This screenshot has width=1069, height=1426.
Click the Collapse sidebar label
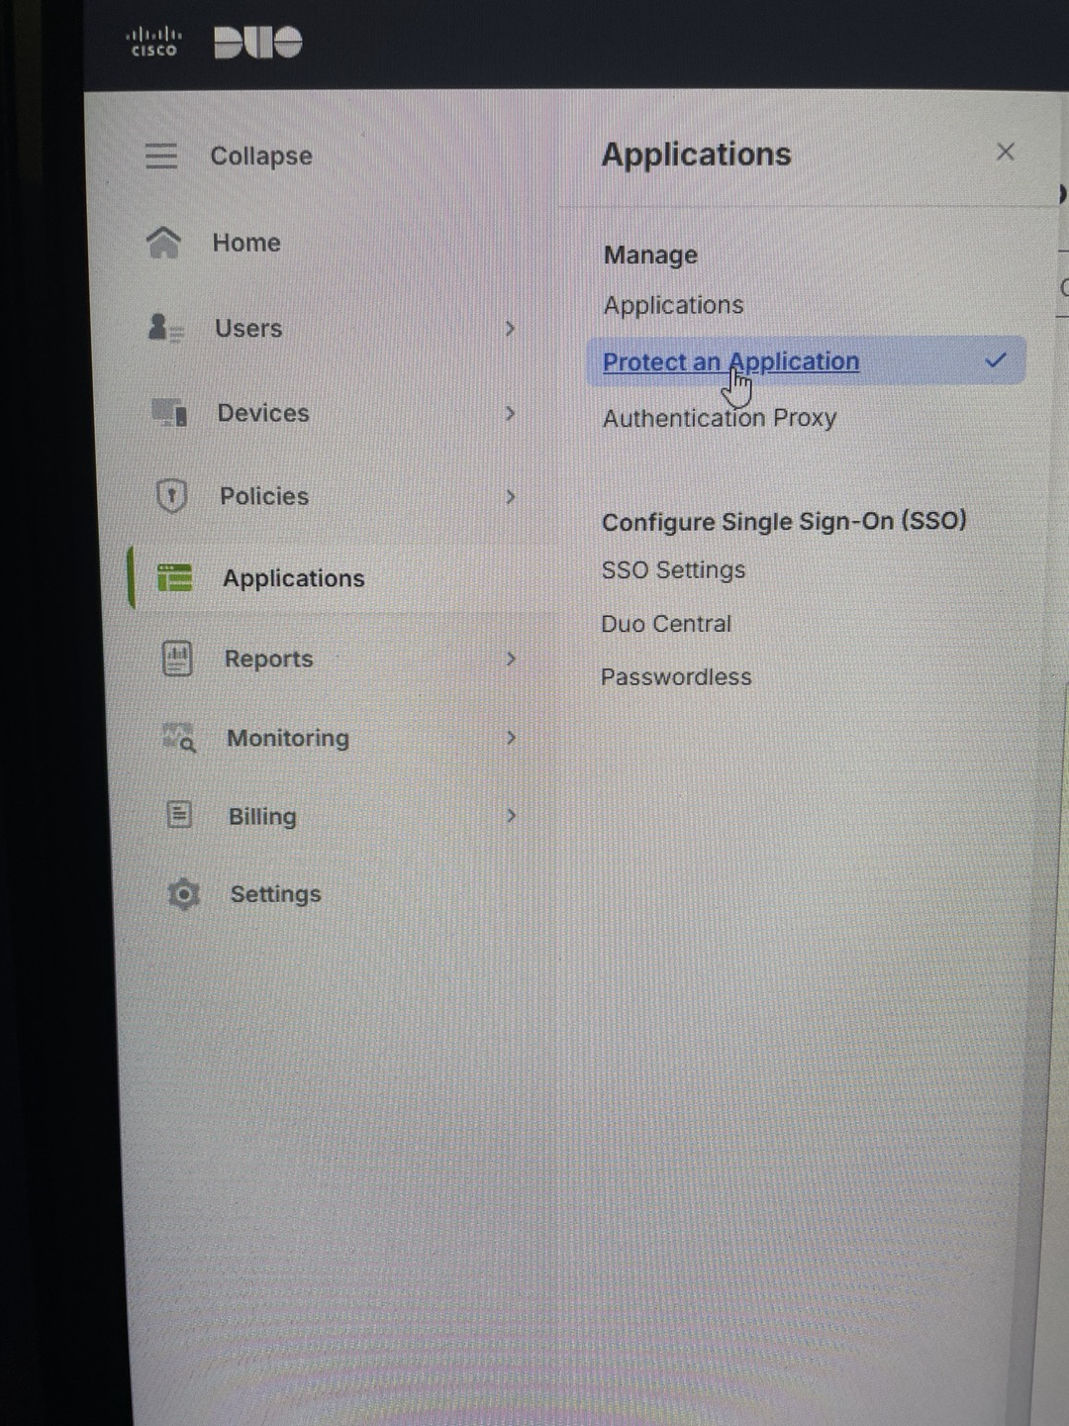[261, 156]
